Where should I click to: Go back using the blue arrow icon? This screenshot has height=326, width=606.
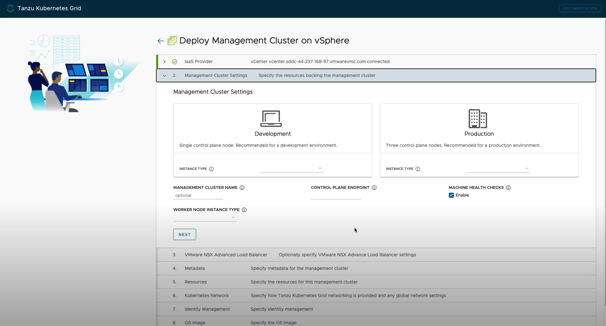[160, 41]
